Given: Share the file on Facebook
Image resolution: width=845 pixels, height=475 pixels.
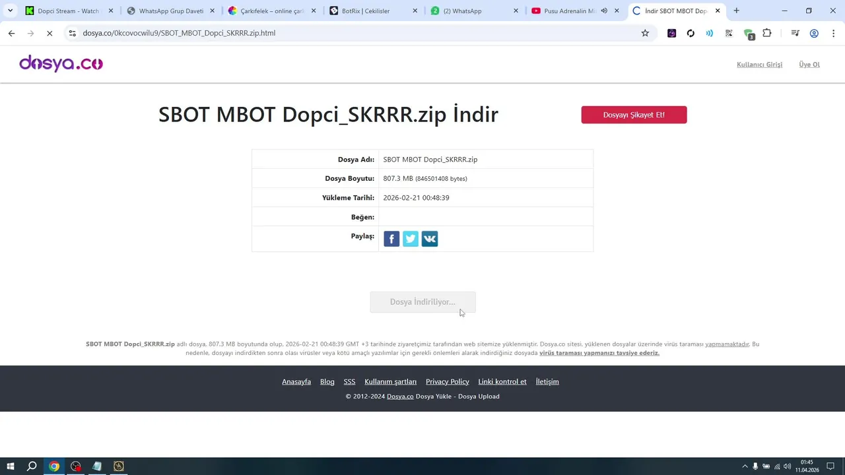Looking at the screenshot, I should tap(391, 239).
